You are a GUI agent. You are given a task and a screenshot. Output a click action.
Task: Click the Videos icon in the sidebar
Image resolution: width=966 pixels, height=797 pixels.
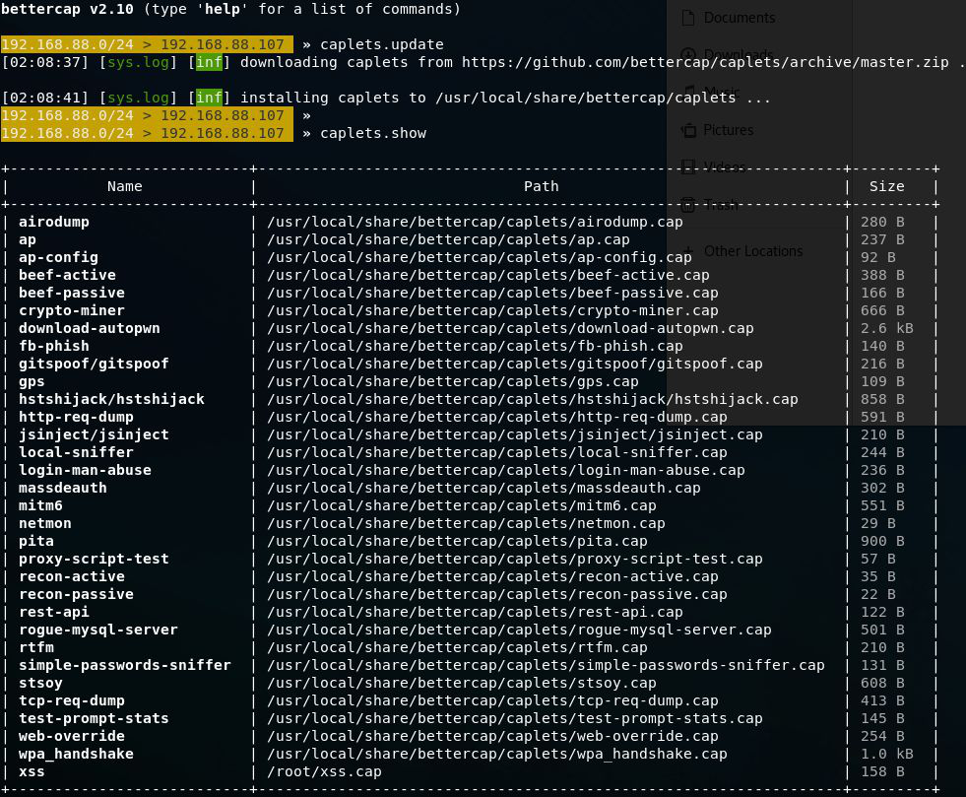click(x=688, y=167)
